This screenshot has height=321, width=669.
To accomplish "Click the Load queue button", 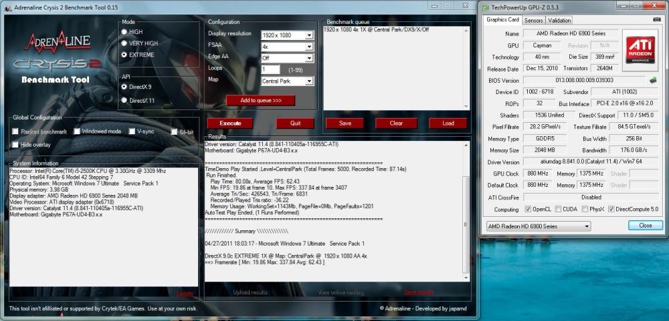I will (x=448, y=123).
